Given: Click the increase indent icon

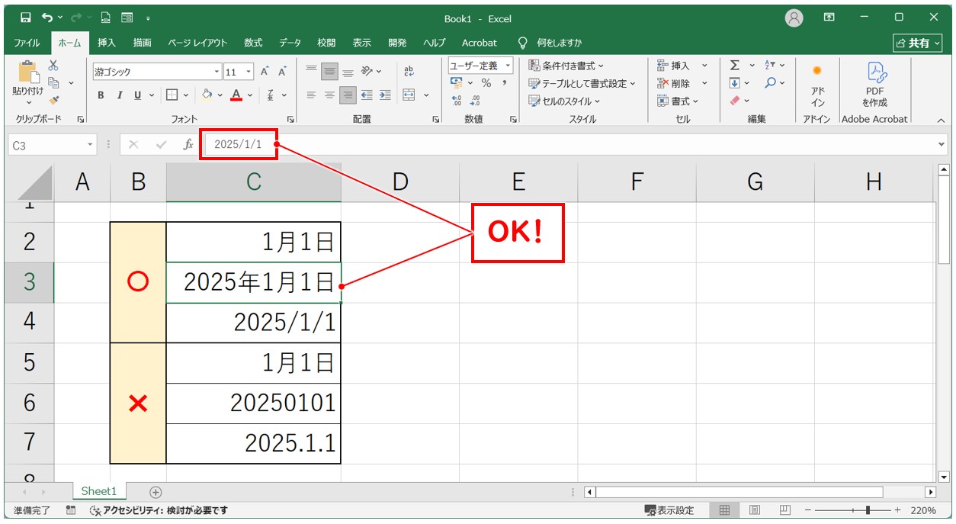Looking at the screenshot, I should coord(384,95).
